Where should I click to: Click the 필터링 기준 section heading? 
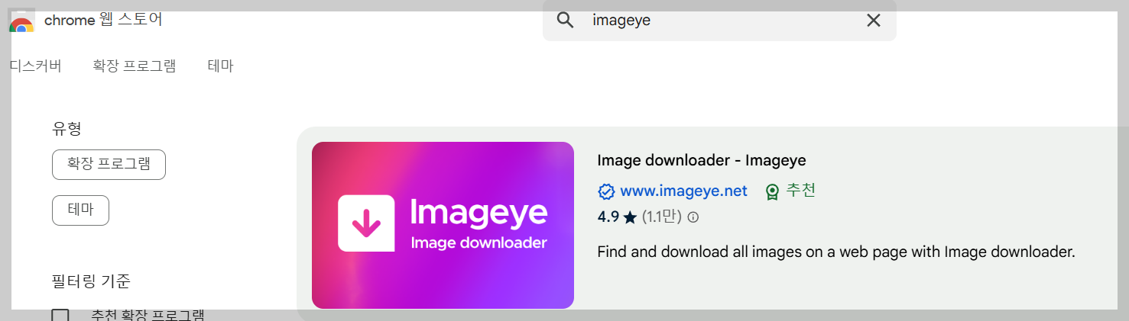[91, 281]
